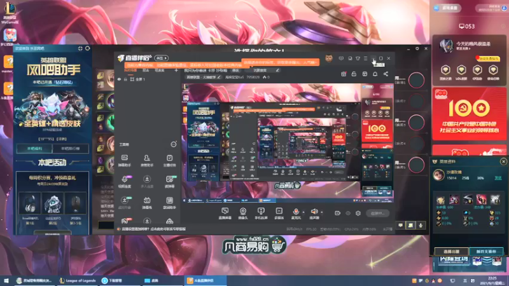509x286 pixels.
Task: Open streaming settings gear icon
Action: (x=358, y=213)
